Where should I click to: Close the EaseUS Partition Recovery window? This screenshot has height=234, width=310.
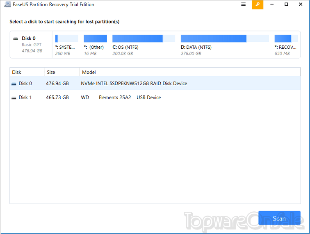301,5
